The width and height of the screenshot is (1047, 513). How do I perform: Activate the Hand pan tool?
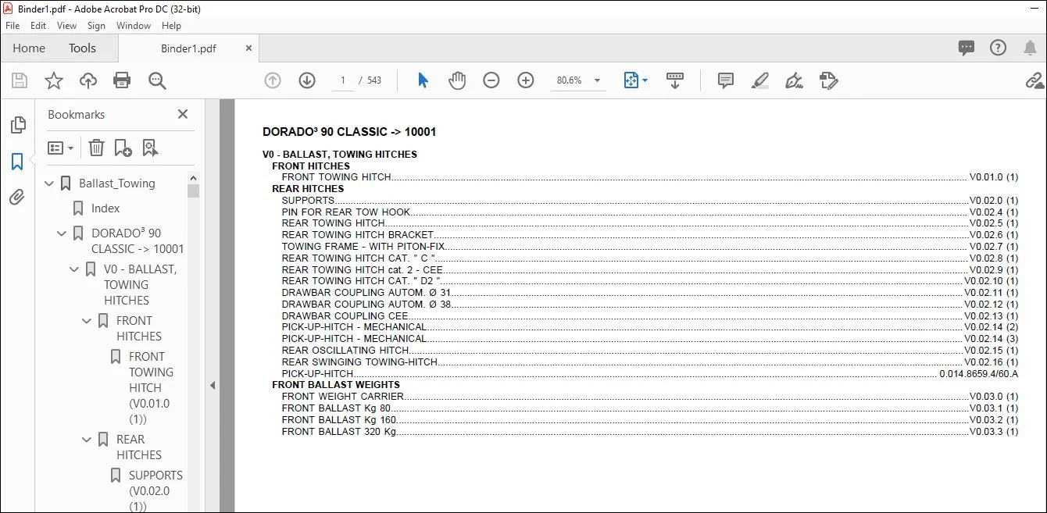(457, 80)
